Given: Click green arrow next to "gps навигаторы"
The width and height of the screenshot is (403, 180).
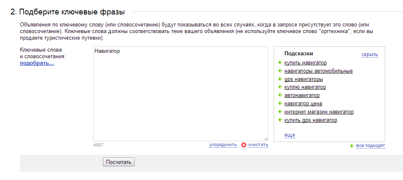Looking at the screenshot, I should 280,79.
